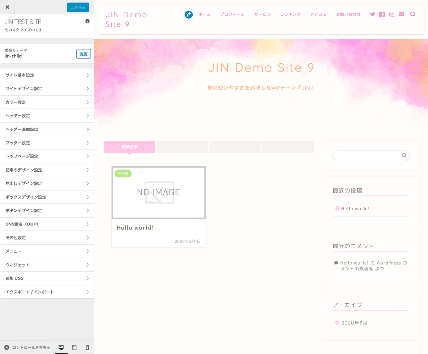Open フッター設定 panel
Viewport: 428px width, 354px height.
click(x=47, y=143)
